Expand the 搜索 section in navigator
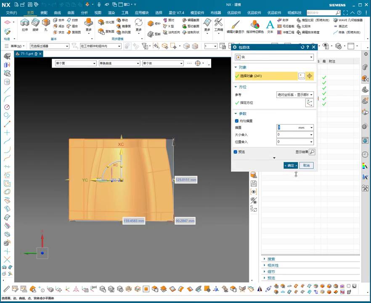Image resolution: width=371 pixels, height=303 pixels. click(271, 259)
